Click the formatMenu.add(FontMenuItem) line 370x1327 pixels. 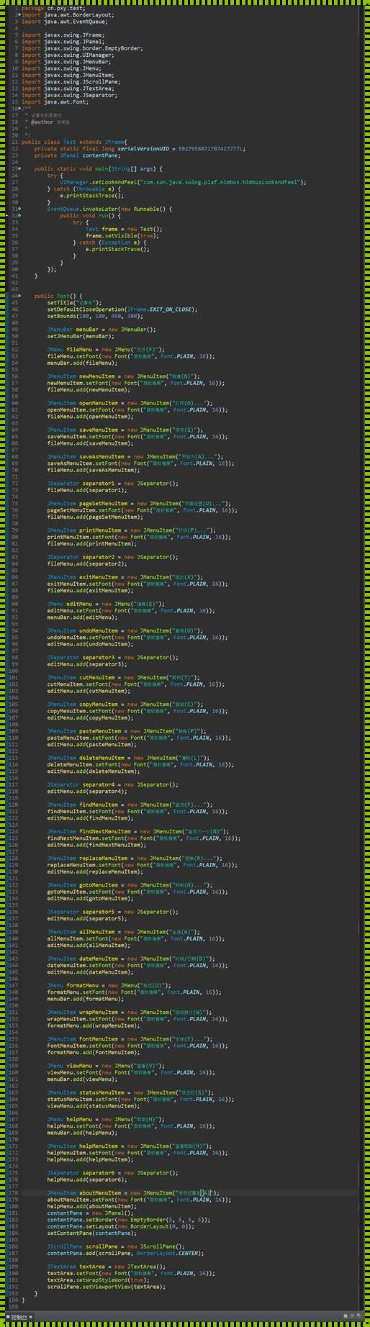94,1052
